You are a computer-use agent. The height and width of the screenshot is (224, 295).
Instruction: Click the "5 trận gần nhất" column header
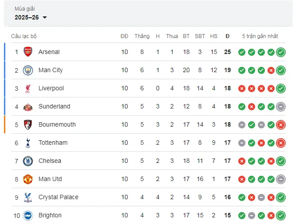(x=260, y=36)
